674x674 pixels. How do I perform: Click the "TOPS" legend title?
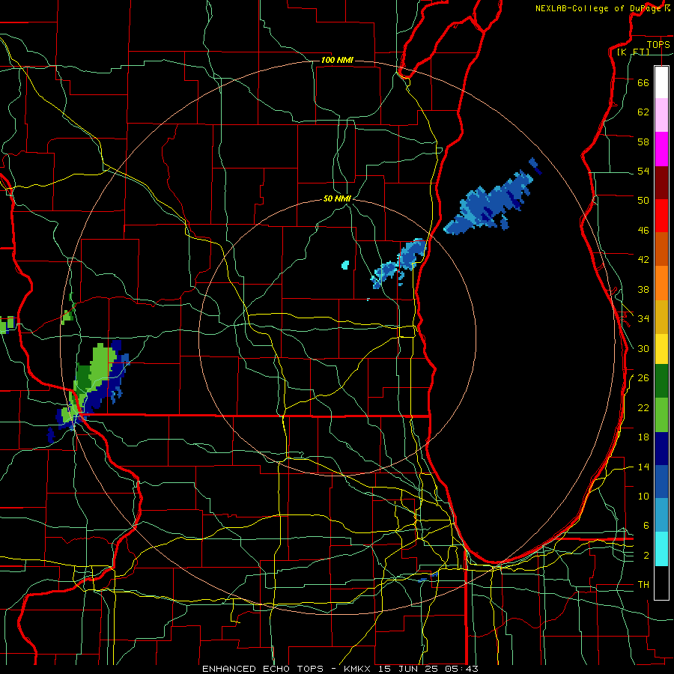point(658,44)
